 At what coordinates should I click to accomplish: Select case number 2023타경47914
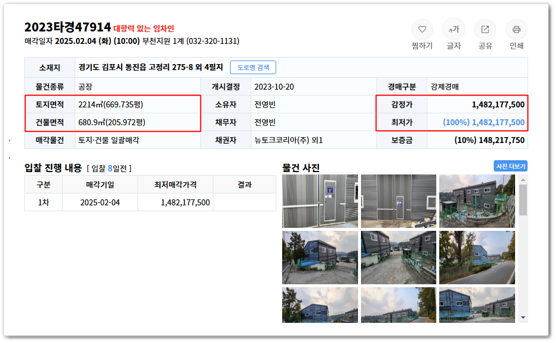tap(68, 27)
